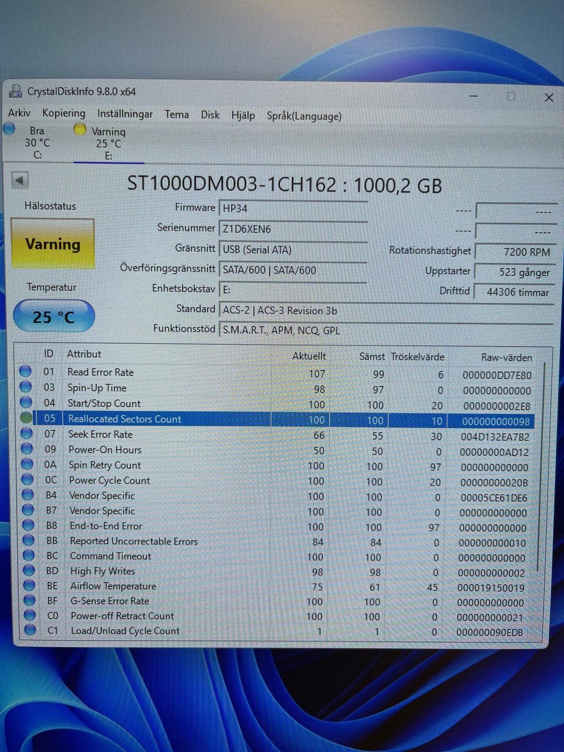The width and height of the screenshot is (564, 752).
Task: Open the Kopiering menu
Action: coord(63,113)
